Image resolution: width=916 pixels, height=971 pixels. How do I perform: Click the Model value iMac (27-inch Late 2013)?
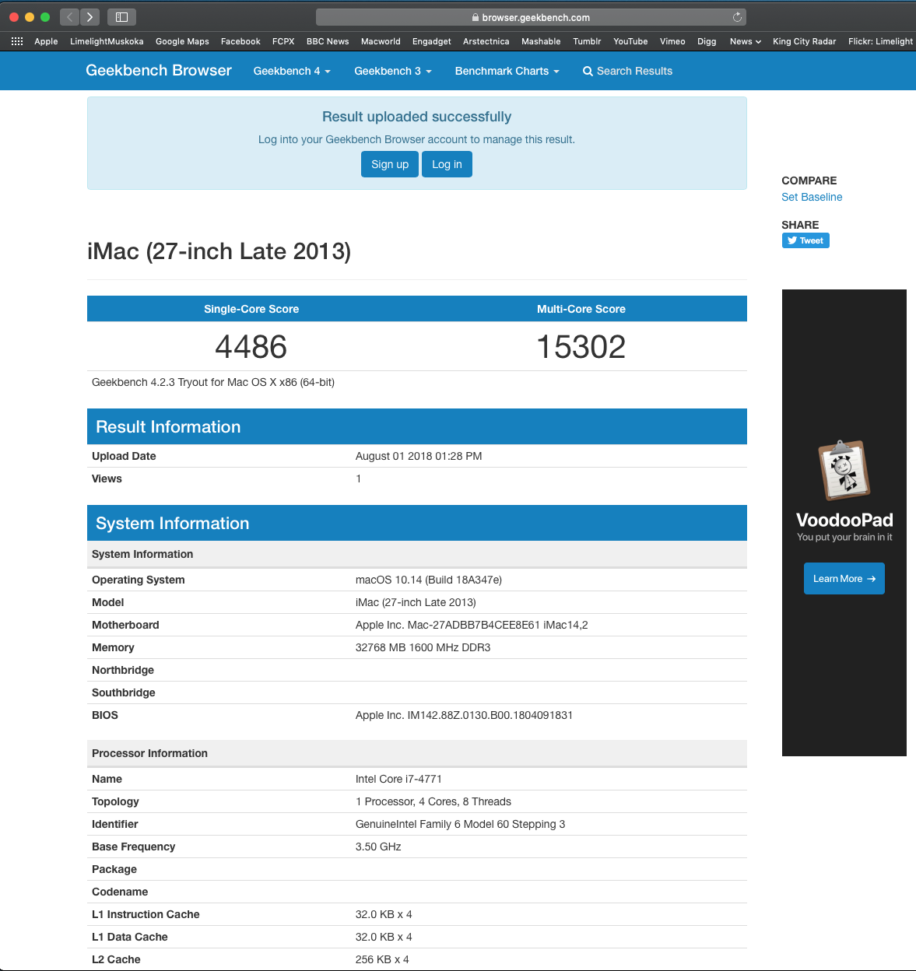point(416,602)
